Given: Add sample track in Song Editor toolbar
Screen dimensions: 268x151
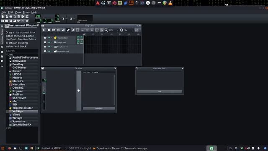Looking at the screenshot, I should [x=59, y=30].
